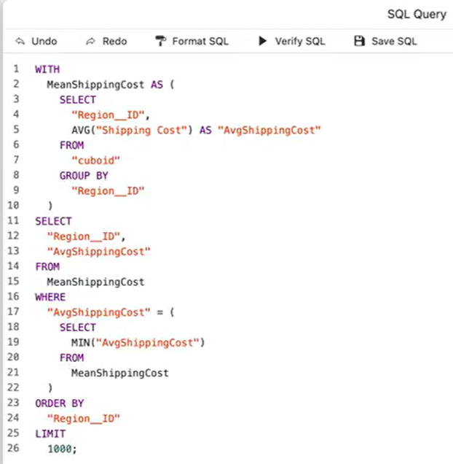
Task: Click the WHERE keyword on line 16
Action: 50,297
